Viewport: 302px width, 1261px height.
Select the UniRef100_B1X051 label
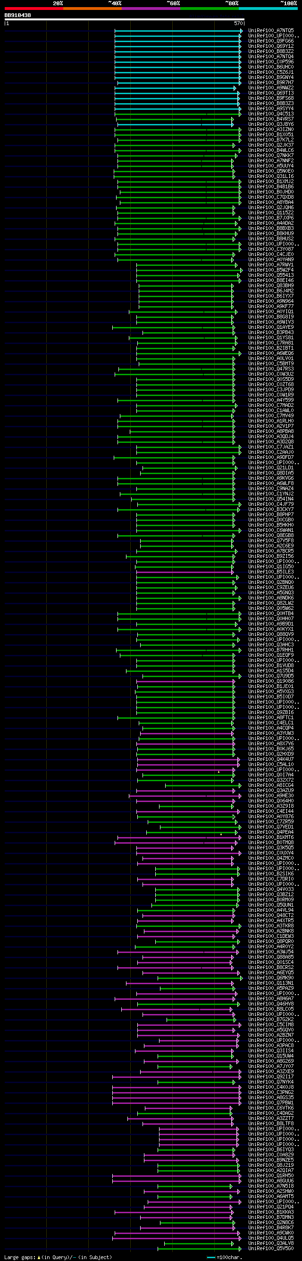pos(271,135)
